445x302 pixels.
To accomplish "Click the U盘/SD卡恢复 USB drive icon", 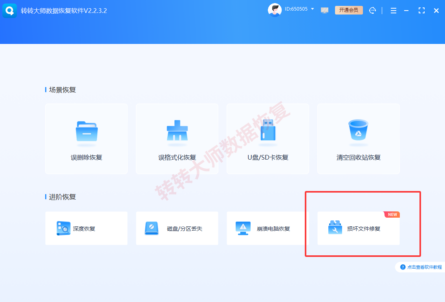I will click(x=268, y=130).
